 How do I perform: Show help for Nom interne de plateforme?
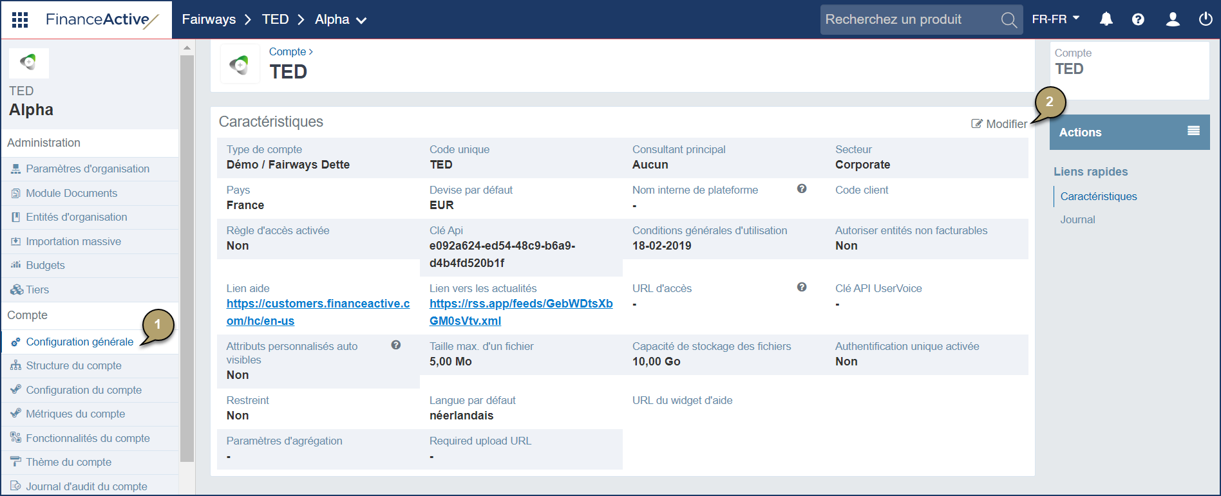[x=802, y=188]
